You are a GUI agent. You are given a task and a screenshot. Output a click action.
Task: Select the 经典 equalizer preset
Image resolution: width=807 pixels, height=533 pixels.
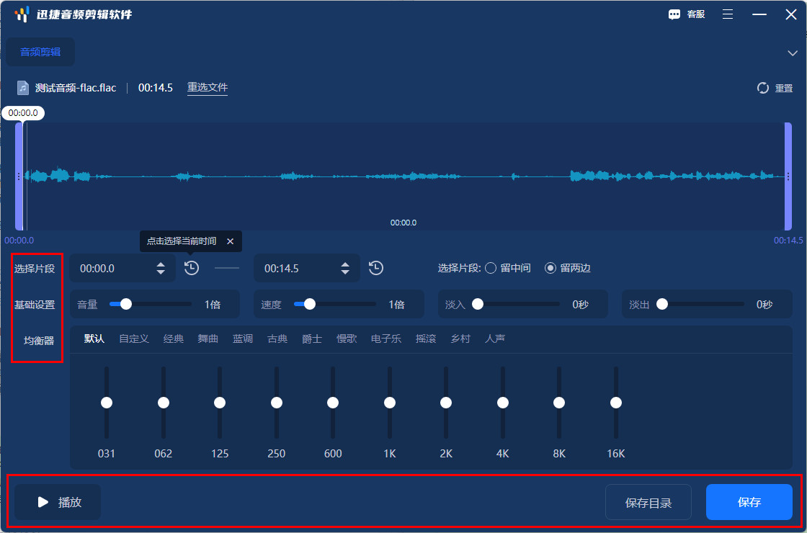point(174,339)
